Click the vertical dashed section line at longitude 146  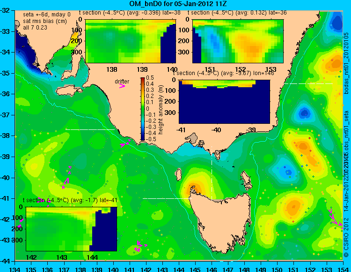point(212,173)
